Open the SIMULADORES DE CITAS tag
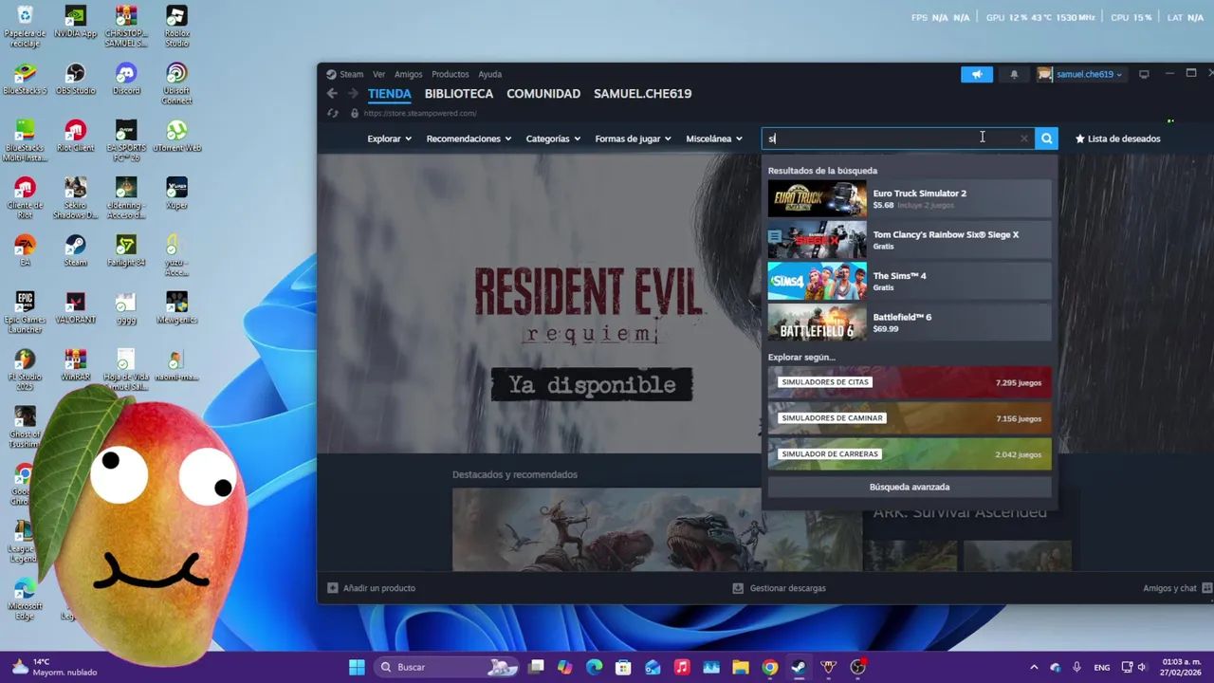The width and height of the screenshot is (1214, 683). [x=910, y=382]
